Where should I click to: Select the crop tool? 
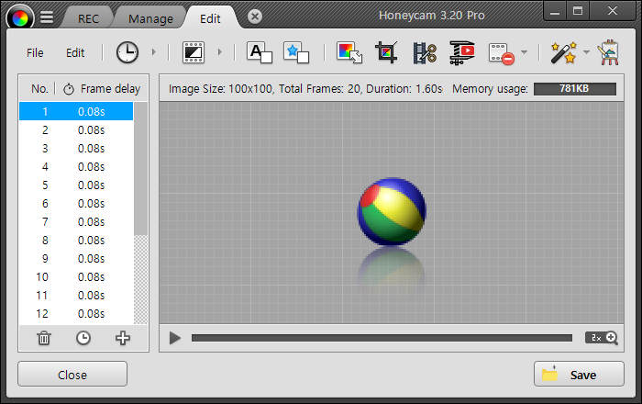pyautogui.click(x=386, y=52)
